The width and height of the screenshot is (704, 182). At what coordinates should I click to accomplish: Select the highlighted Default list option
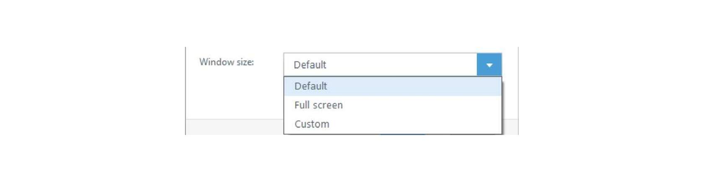(x=393, y=86)
